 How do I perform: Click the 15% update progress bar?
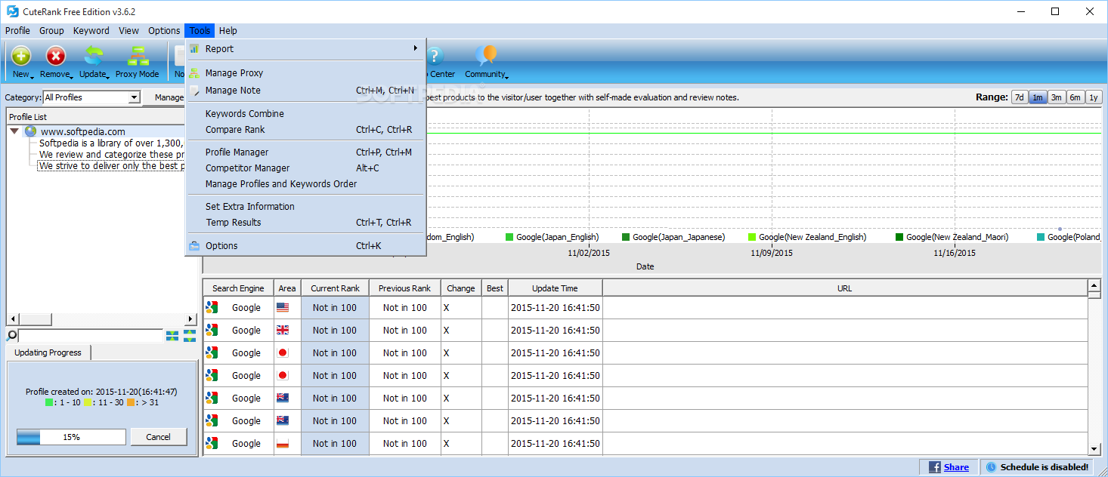point(71,437)
